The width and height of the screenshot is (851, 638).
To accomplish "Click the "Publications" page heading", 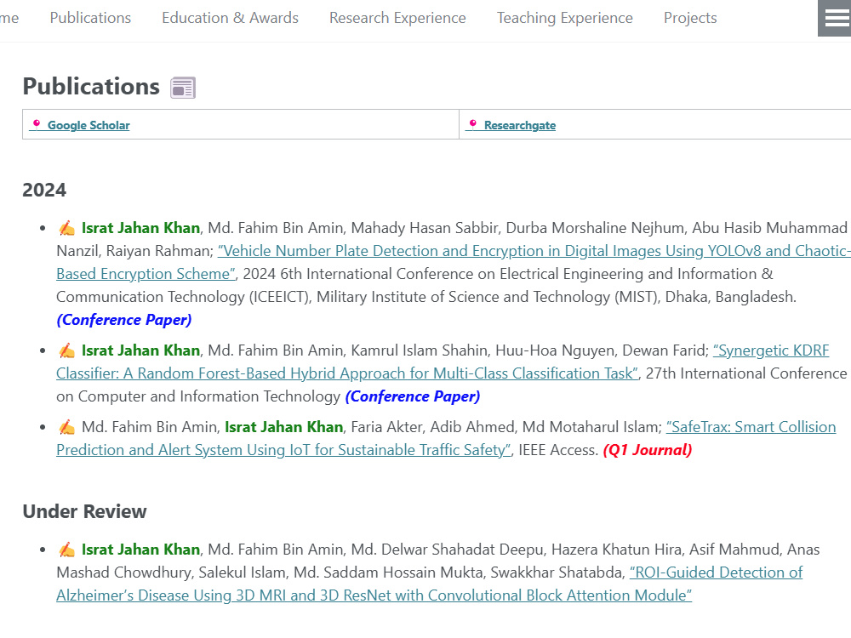I will (x=91, y=86).
